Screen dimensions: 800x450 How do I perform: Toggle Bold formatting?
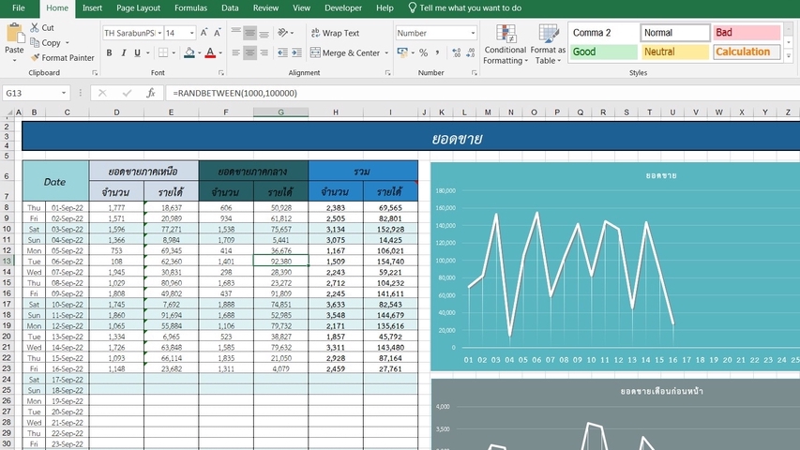tap(109, 52)
